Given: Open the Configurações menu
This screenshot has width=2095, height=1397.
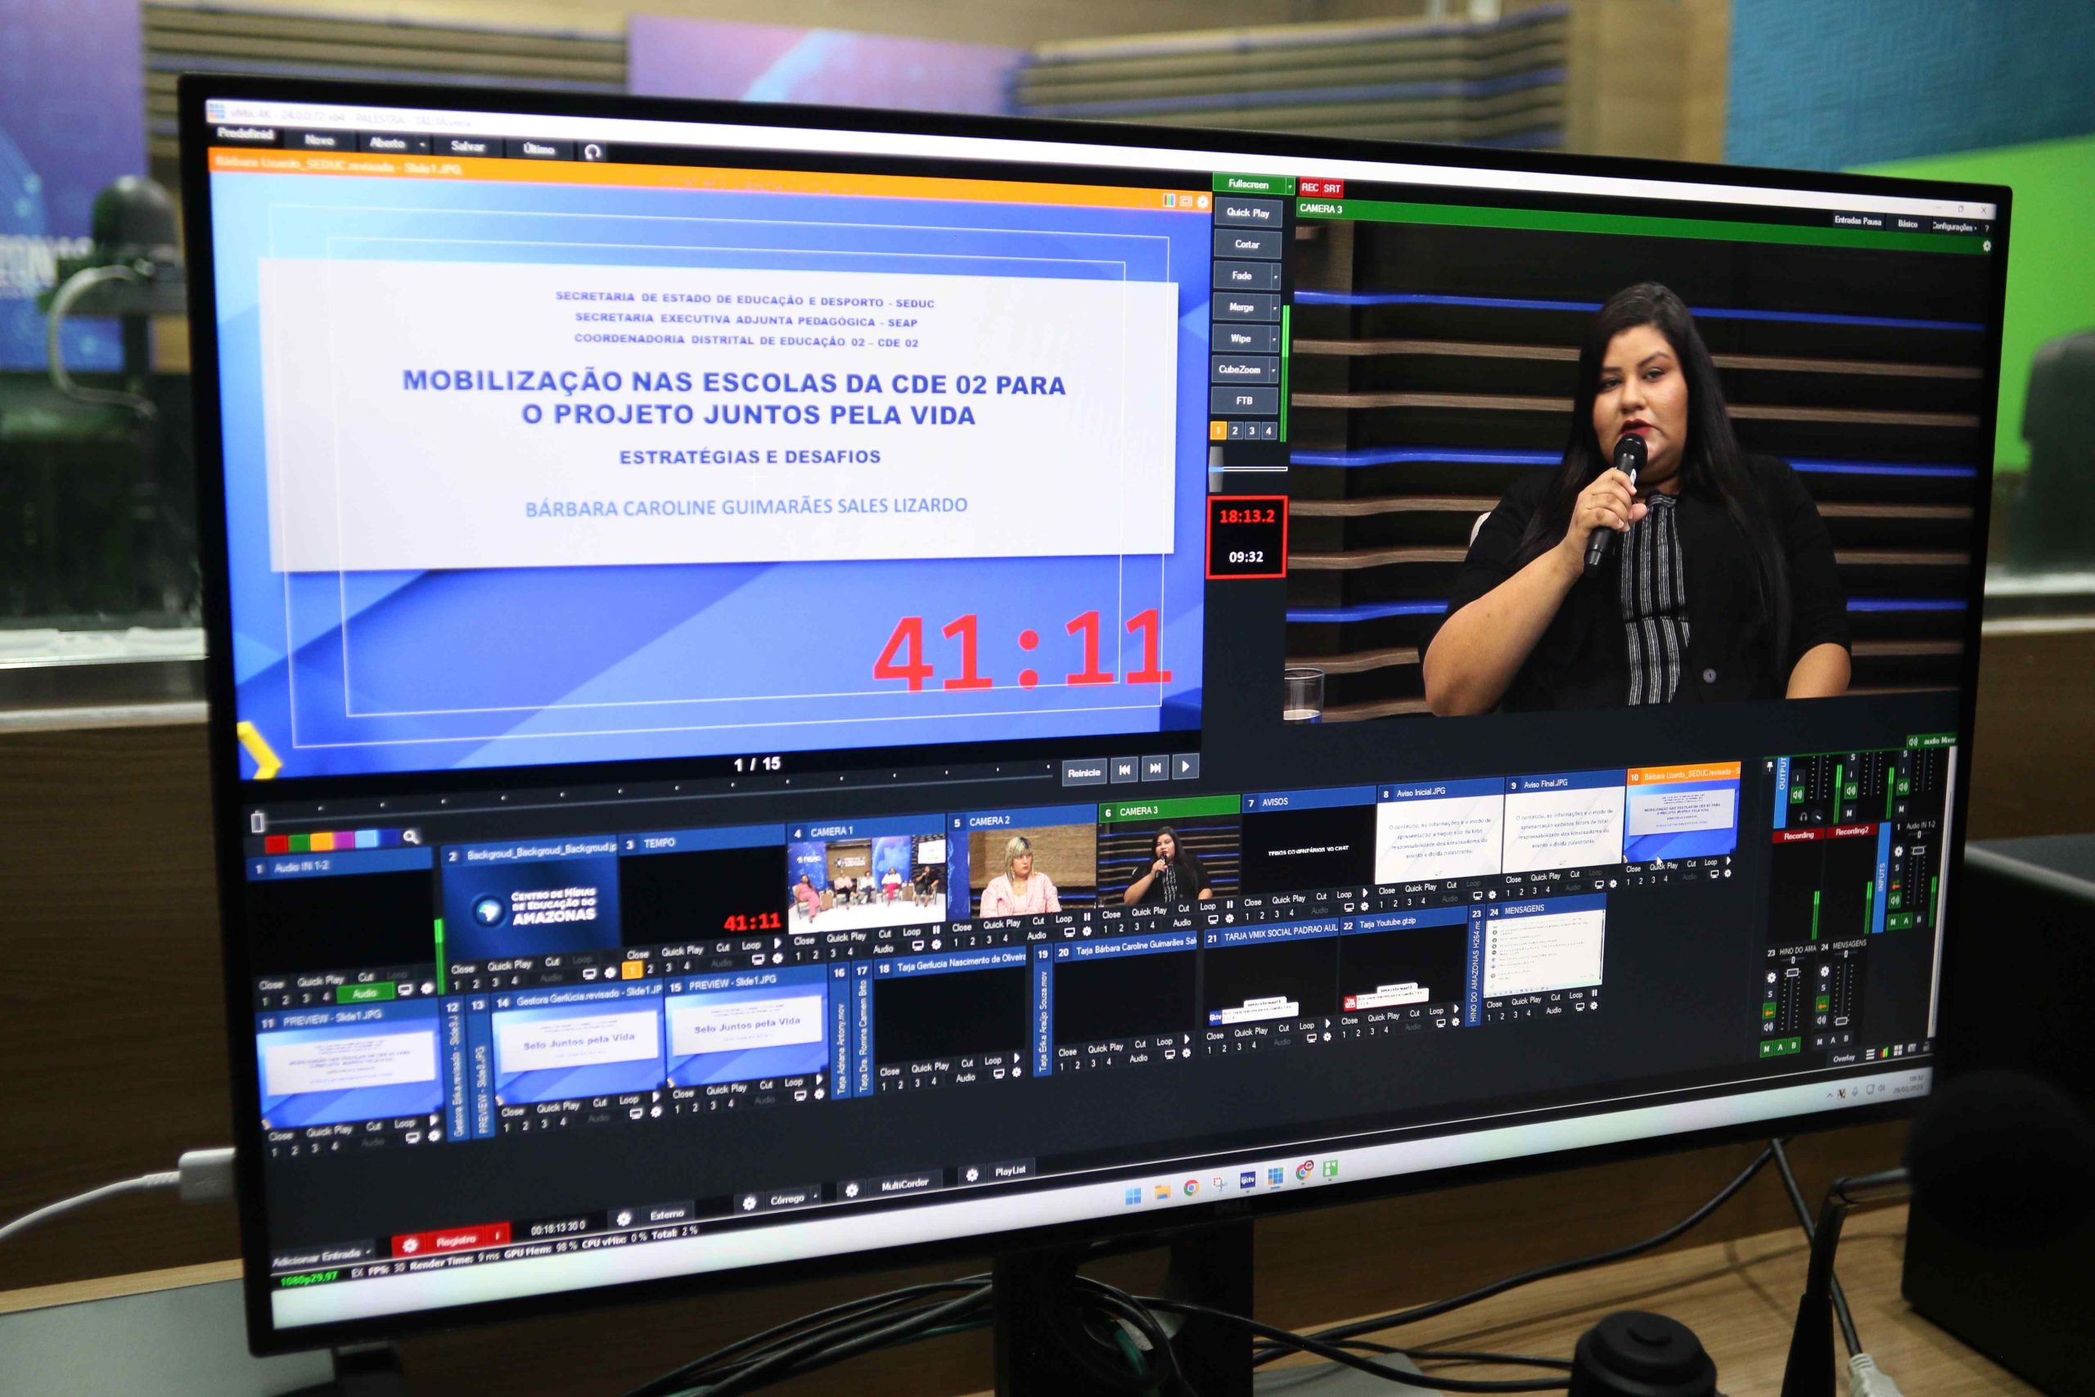Looking at the screenshot, I should (x=1953, y=227).
